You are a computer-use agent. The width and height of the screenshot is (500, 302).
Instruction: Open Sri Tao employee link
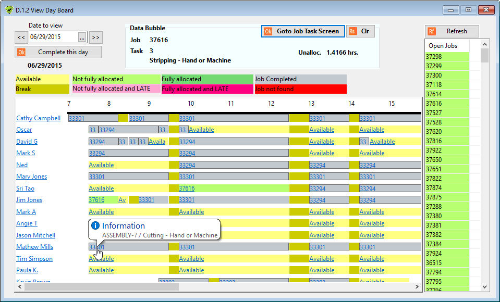click(x=25, y=188)
